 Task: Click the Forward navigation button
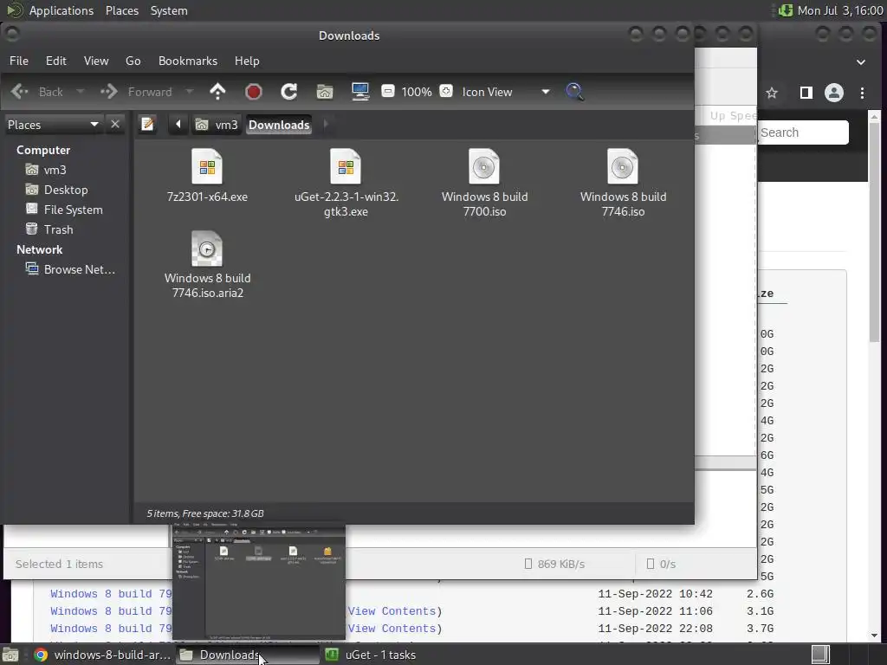(x=137, y=92)
